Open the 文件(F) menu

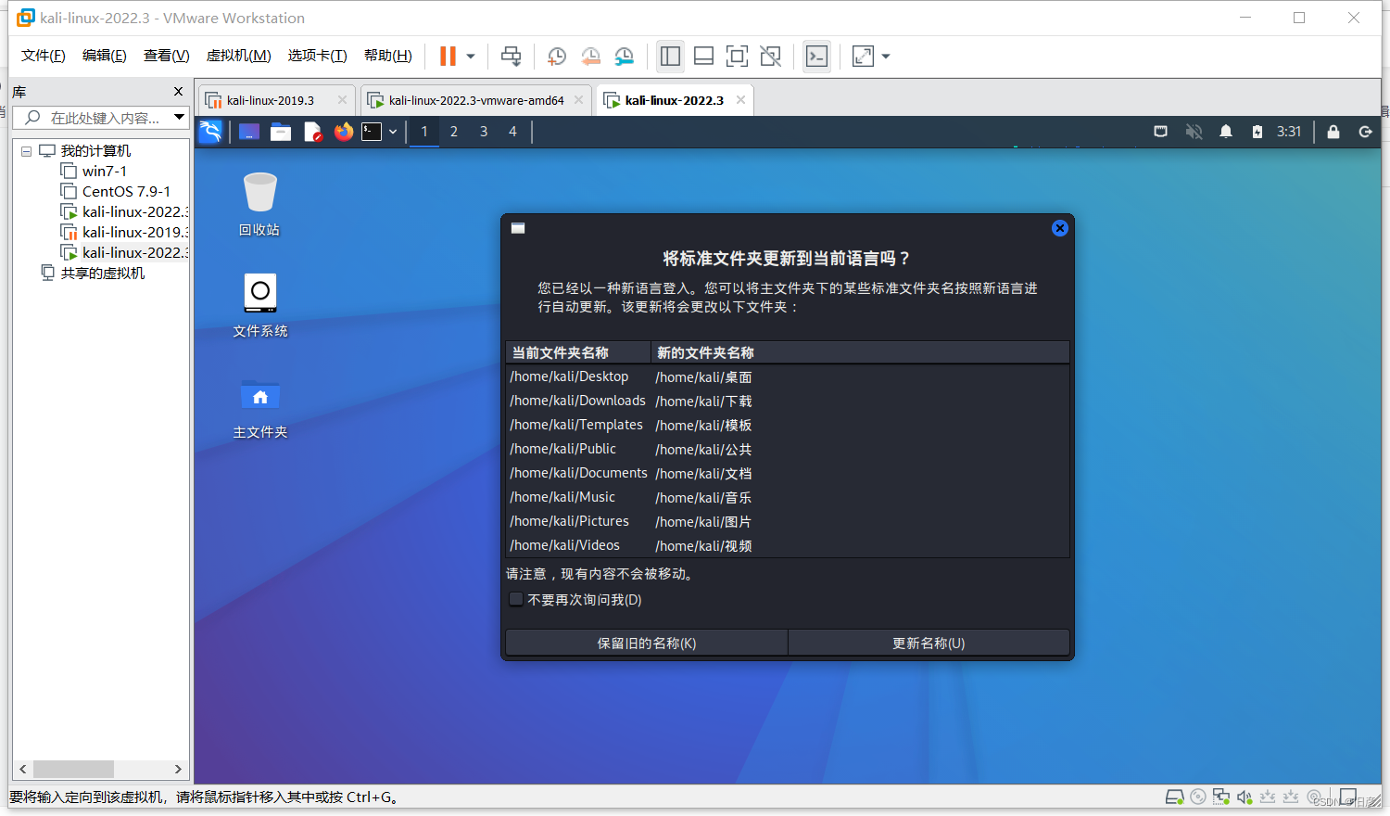(x=44, y=56)
